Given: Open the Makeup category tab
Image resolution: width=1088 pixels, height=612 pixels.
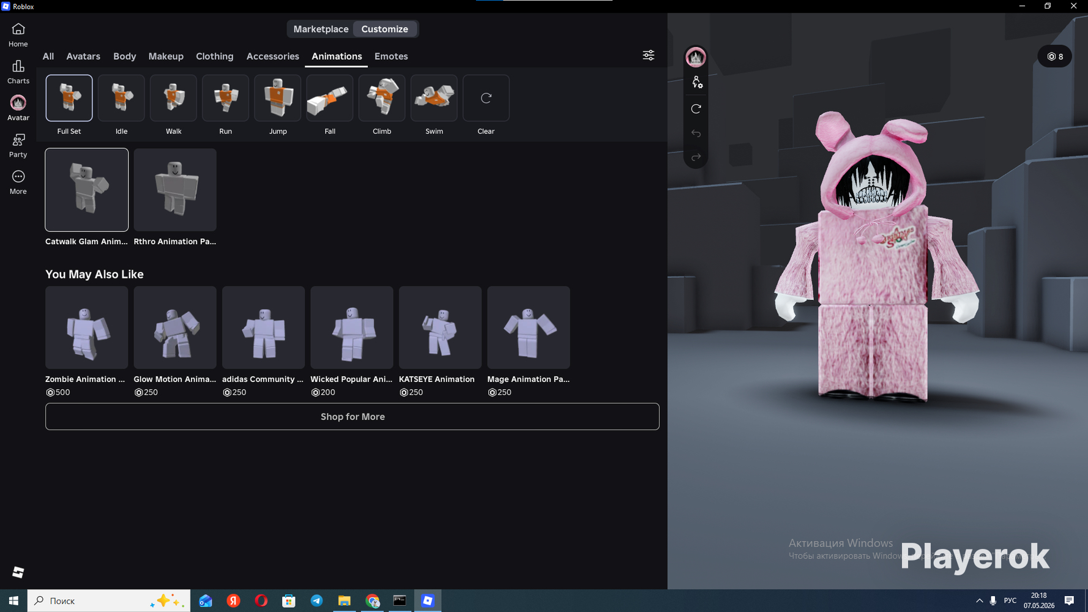Looking at the screenshot, I should click(166, 56).
